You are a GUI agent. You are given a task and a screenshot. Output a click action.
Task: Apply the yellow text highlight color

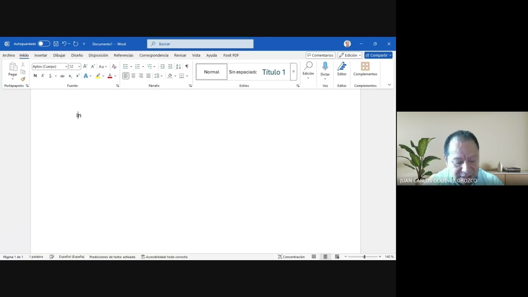(98, 76)
